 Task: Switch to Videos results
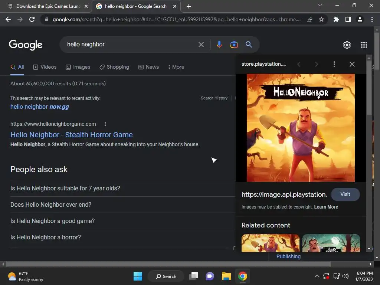click(45, 67)
